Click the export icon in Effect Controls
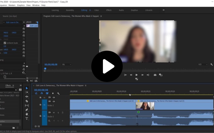Image resolution: width=214 pixels, height=133 pixels. (x=36, y=81)
